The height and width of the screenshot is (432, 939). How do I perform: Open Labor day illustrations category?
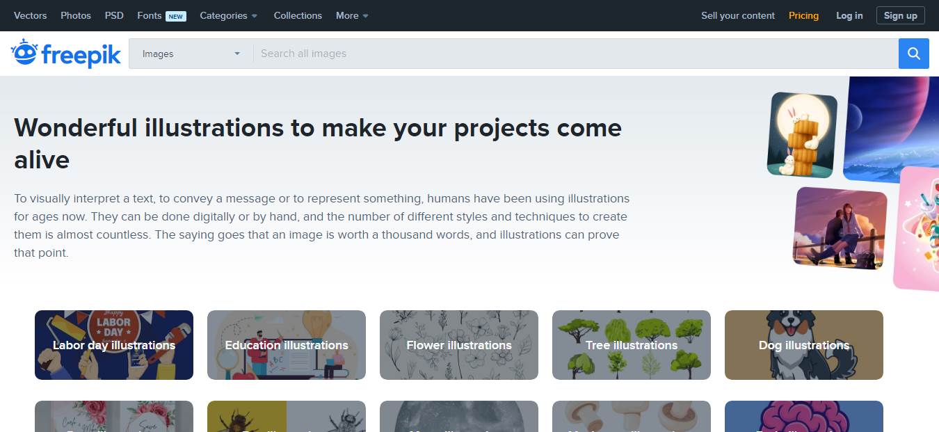(114, 345)
